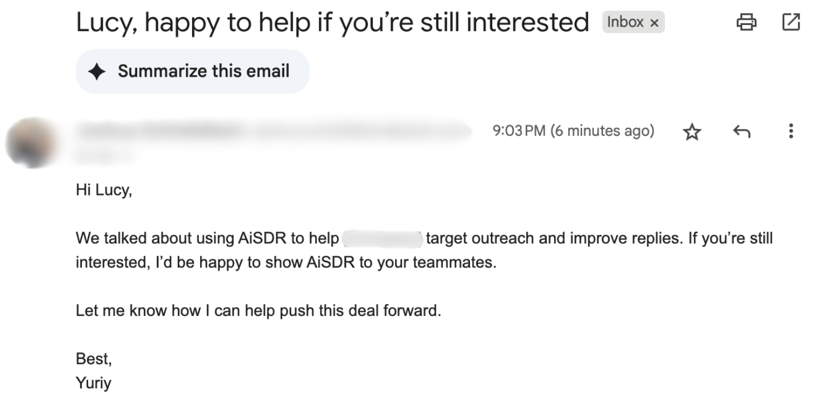Screen dimensions: 815x407
Task: Open the three-dot More options menu
Action: (x=791, y=132)
